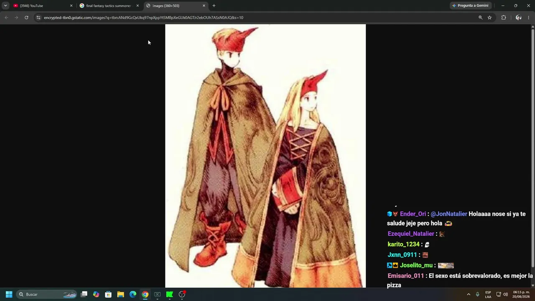The height and width of the screenshot is (301, 535).
Task: Select the images (360×503) tab
Action: point(176,6)
